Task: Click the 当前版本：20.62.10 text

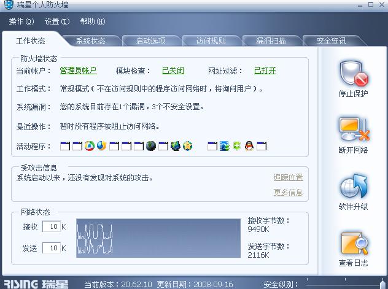Action: point(118,284)
